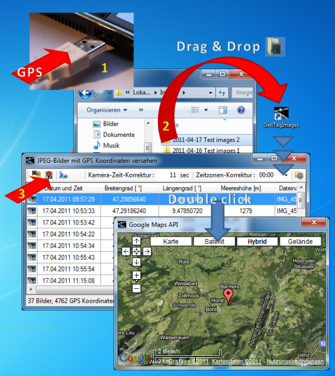Click the Explorer help question mark icon
The height and width of the screenshot is (376, 335).
[x=241, y=110]
